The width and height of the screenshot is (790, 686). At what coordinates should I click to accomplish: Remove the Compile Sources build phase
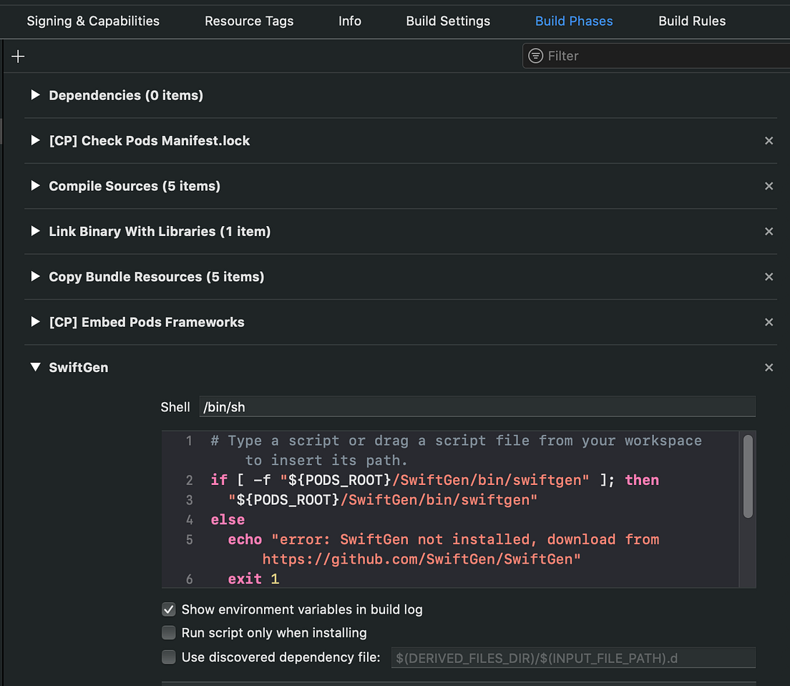click(x=769, y=186)
